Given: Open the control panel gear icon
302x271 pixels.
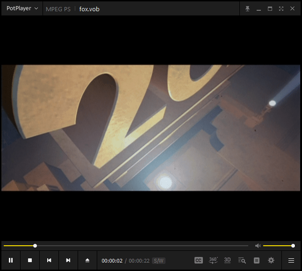Looking at the screenshot, I should point(271,260).
